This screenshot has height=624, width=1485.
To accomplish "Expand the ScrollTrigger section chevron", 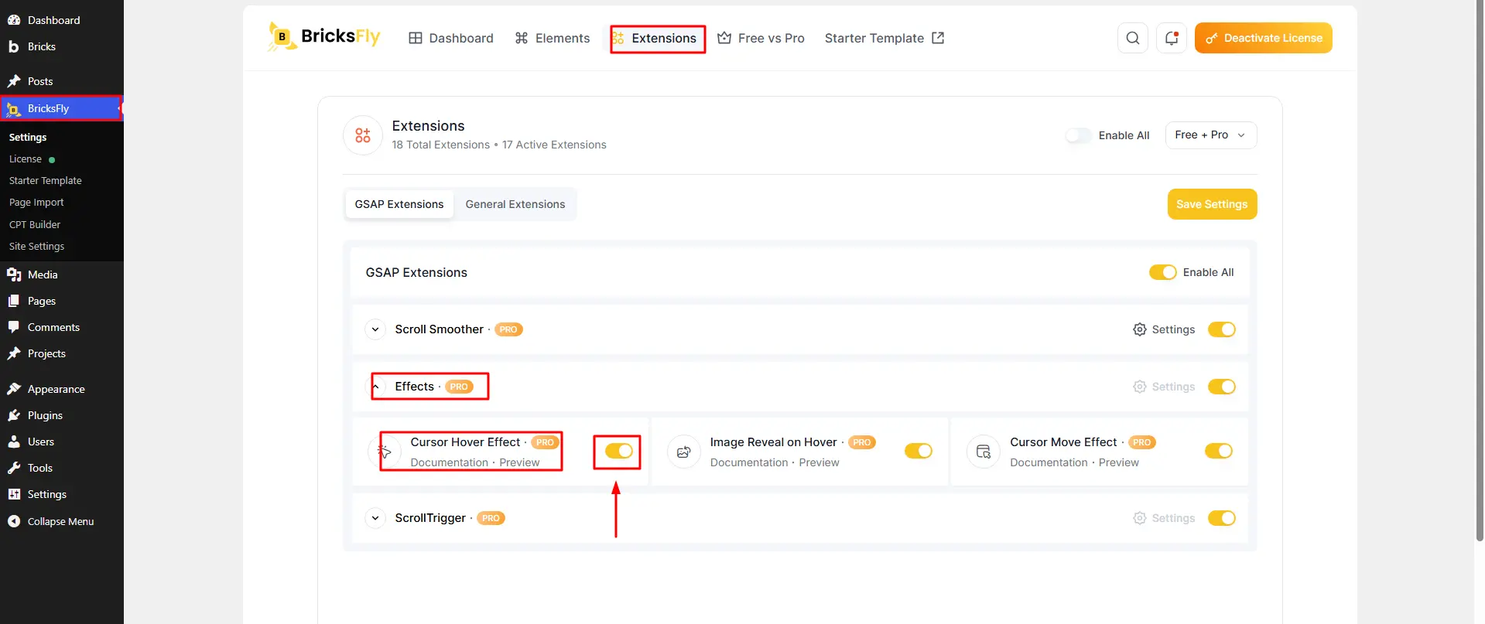I will pyautogui.click(x=375, y=518).
